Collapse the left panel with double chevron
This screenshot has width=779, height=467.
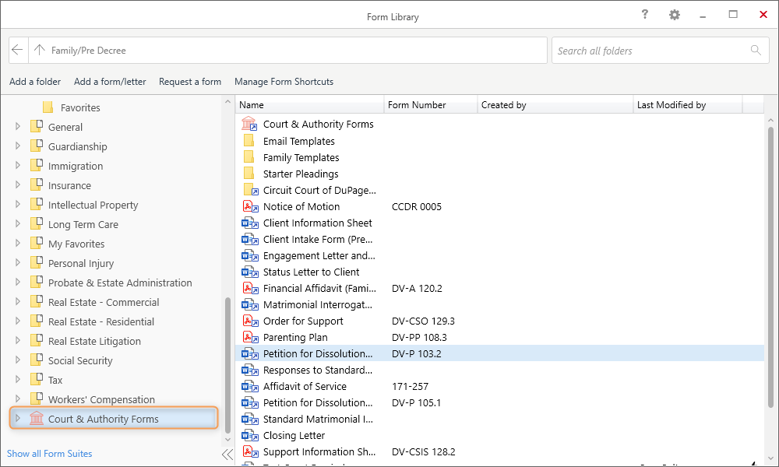coord(227,455)
